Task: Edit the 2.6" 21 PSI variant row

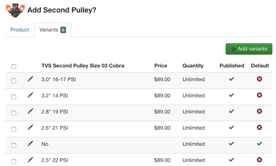Action: [x=30, y=128]
